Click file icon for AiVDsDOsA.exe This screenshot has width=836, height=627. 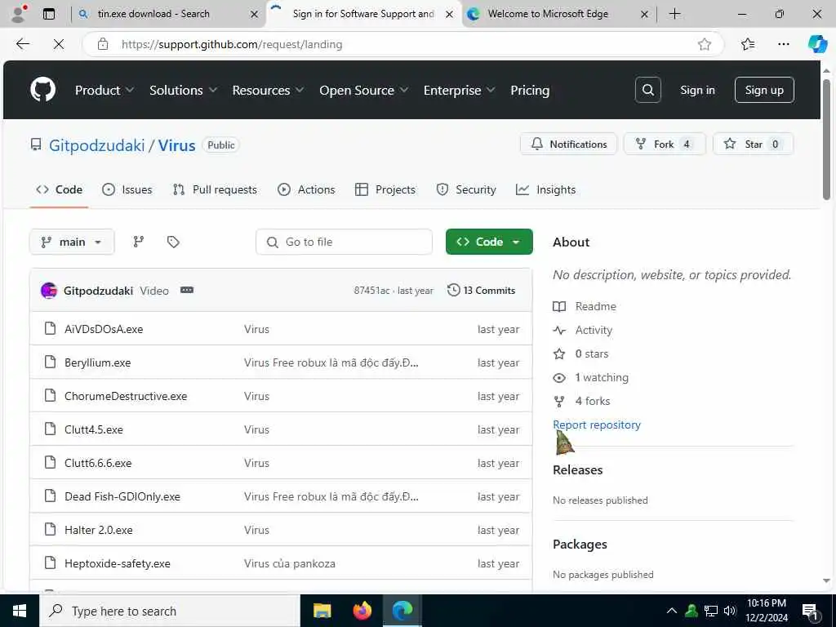50,328
